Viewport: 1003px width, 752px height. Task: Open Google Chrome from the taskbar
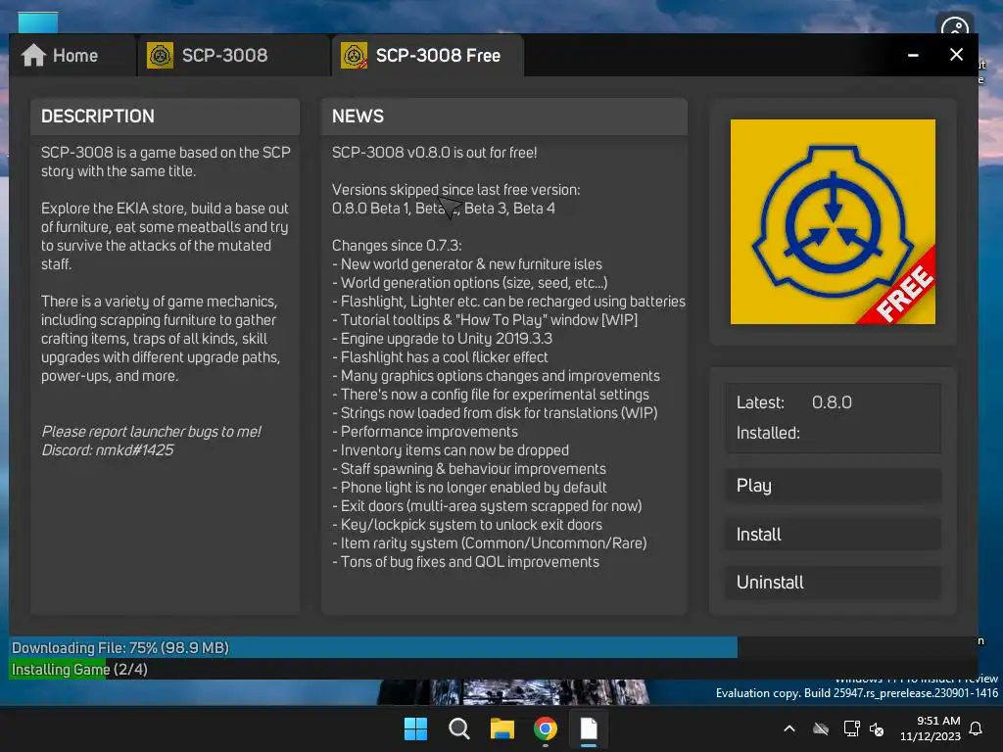(x=546, y=728)
